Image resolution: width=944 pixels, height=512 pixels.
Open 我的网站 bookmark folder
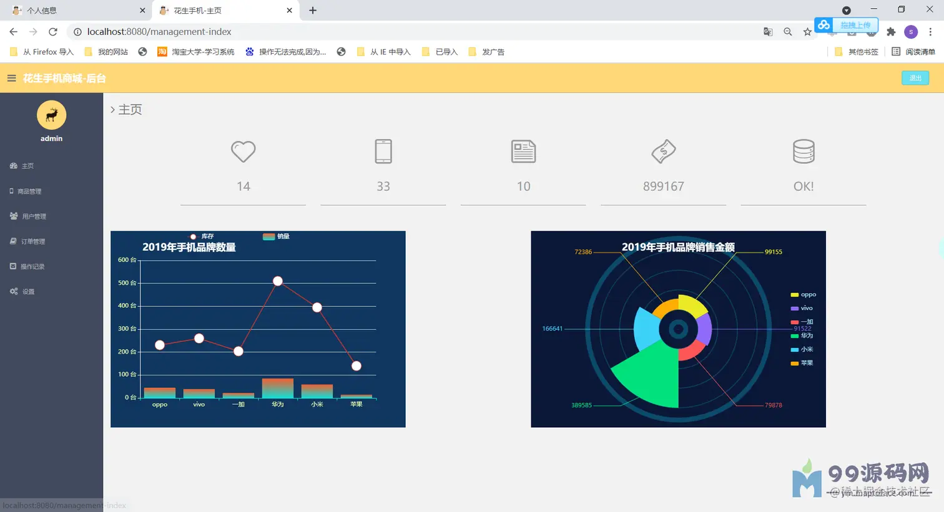[x=106, y=52]
